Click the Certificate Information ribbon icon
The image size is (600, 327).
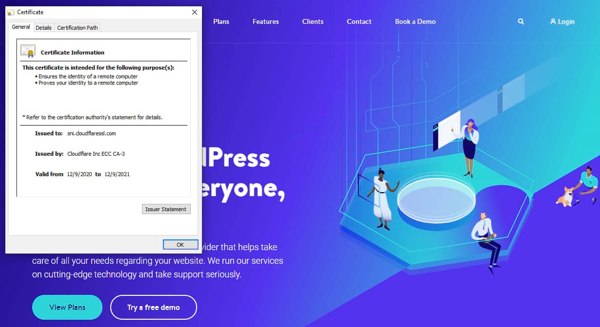coord(27,50)
